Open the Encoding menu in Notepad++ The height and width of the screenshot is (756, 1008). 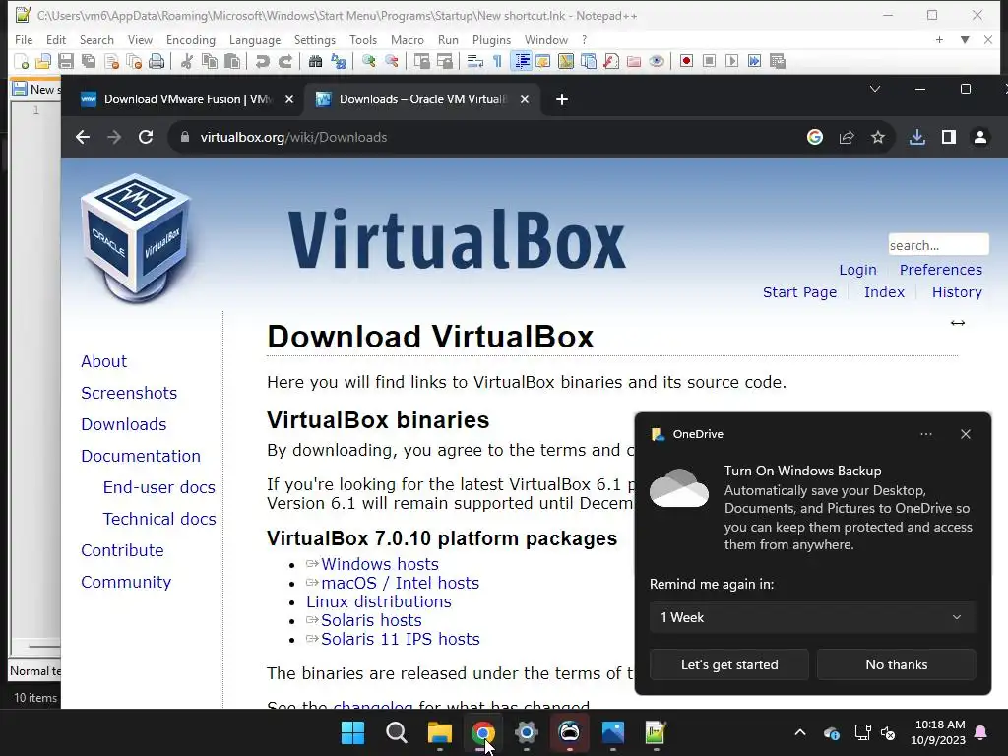click(191, 39)
